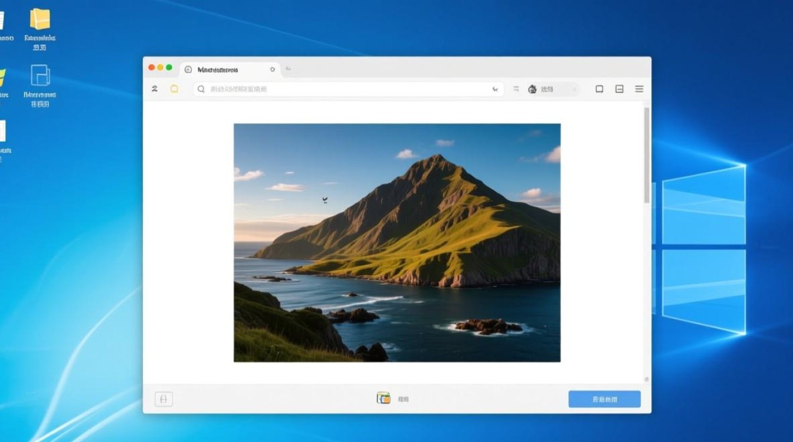793x442 pixels.
Task: Open a new tab with the plus control
Action: click(289, 68)
